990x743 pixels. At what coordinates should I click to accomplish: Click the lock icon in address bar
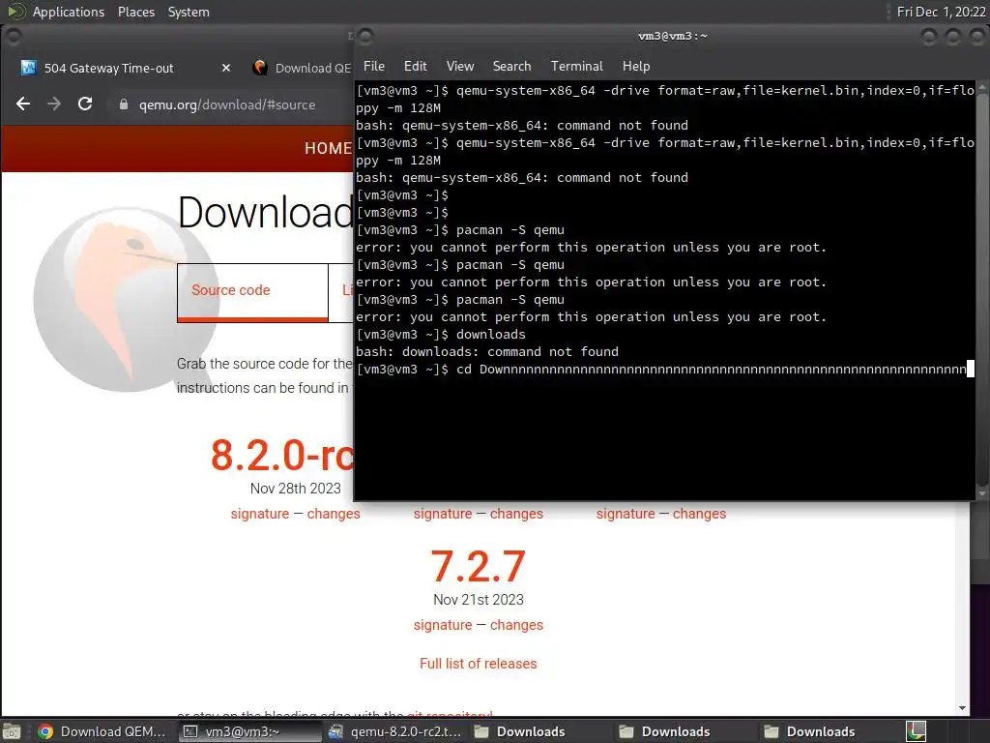point(124,104)
